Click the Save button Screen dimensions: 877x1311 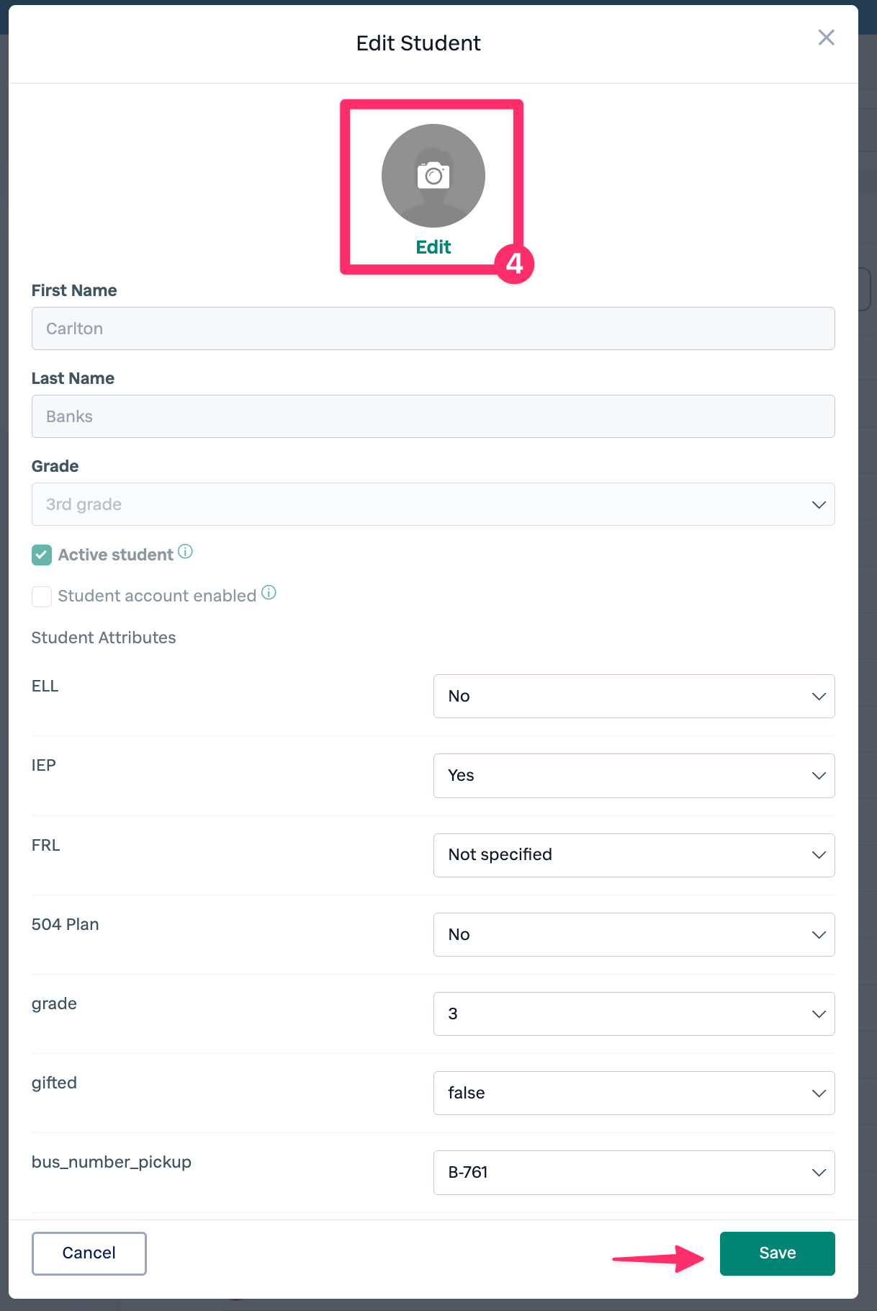tap(777, 1253)
